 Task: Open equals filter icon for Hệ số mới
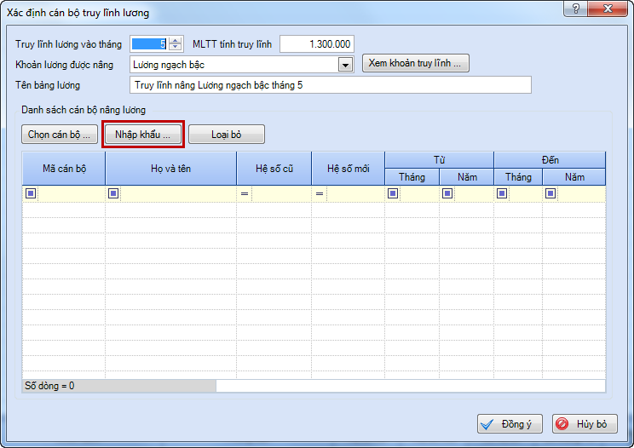point(320,194)
